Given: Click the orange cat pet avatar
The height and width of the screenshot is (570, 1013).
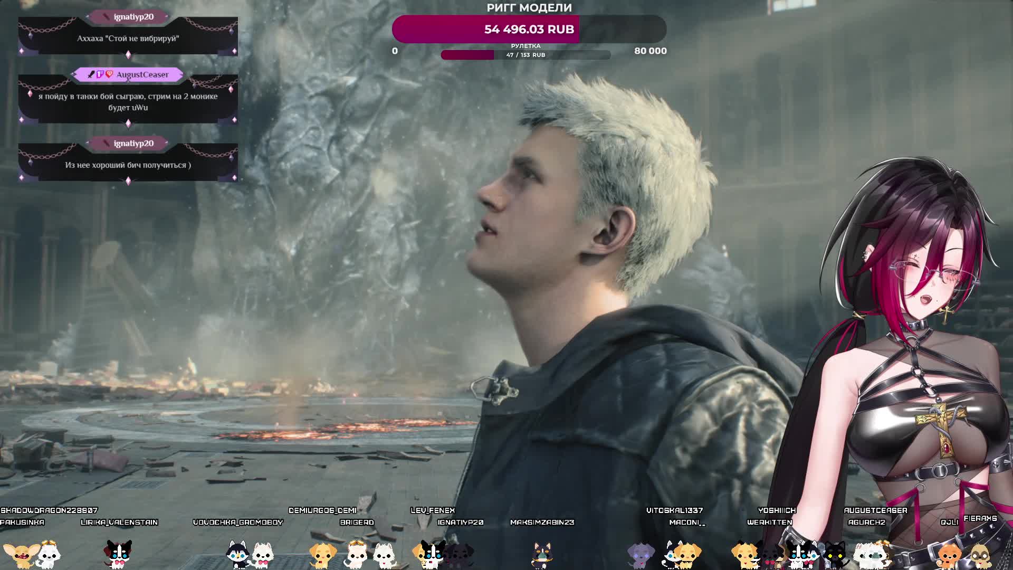Looking at the screenshot, I should (949, 556).
